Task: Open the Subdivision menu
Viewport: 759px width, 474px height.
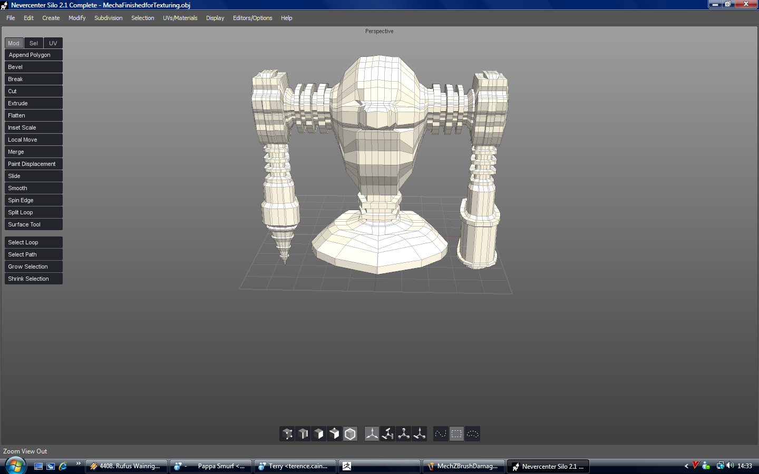Action: (x=108, y=18)
